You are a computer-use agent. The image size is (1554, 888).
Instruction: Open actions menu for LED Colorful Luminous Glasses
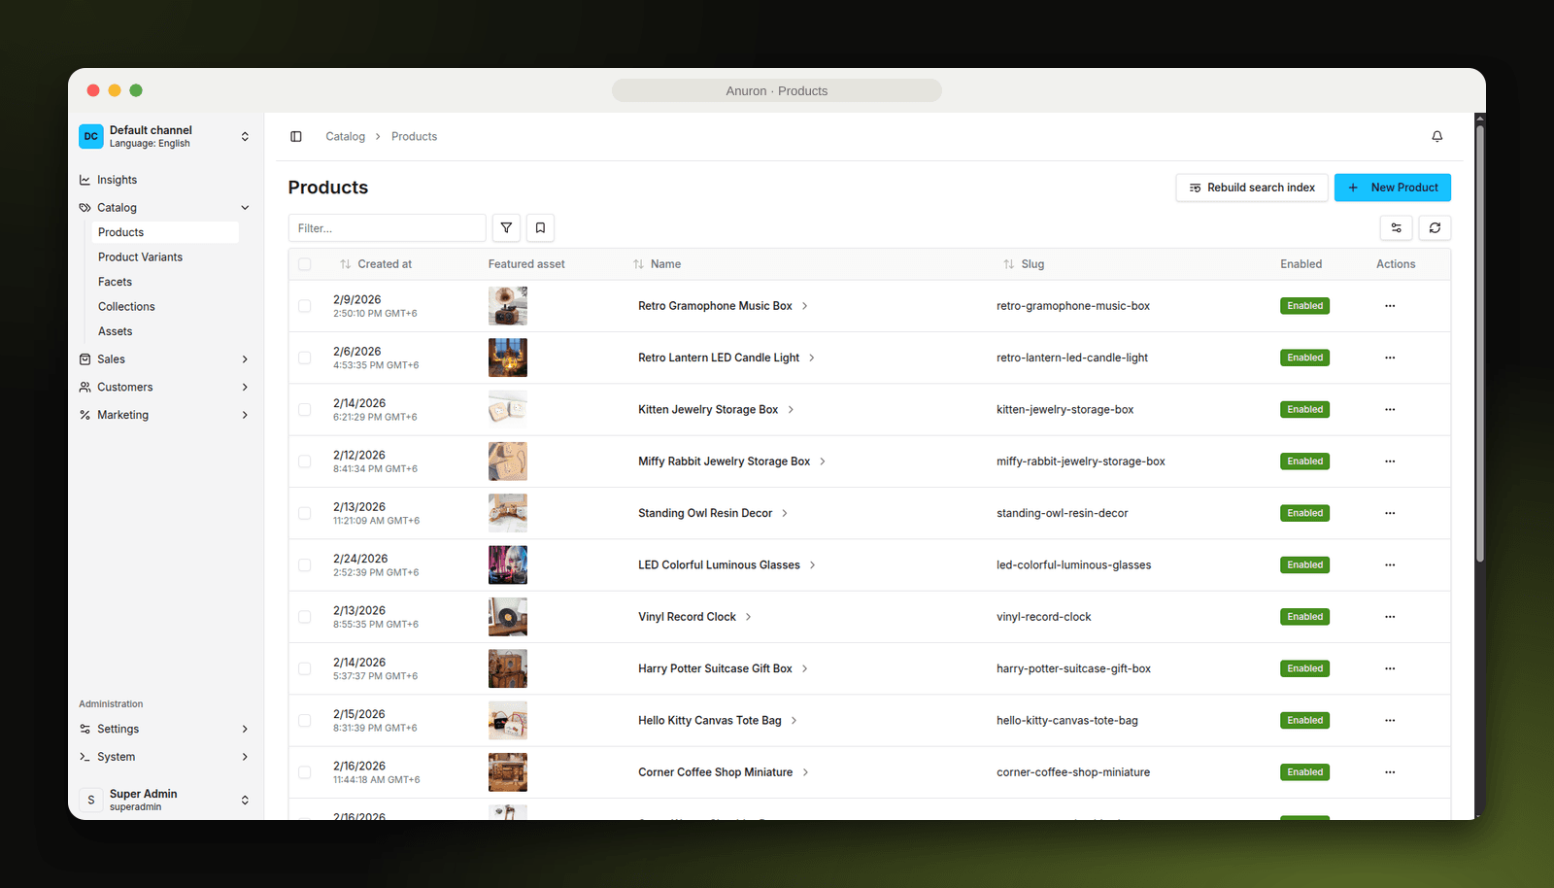[x=1390, y=565]
